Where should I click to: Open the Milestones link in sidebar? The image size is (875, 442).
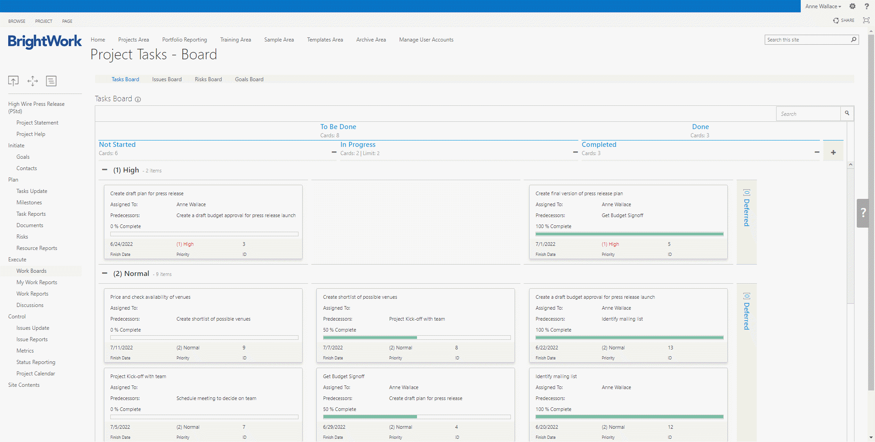(29, 203)
